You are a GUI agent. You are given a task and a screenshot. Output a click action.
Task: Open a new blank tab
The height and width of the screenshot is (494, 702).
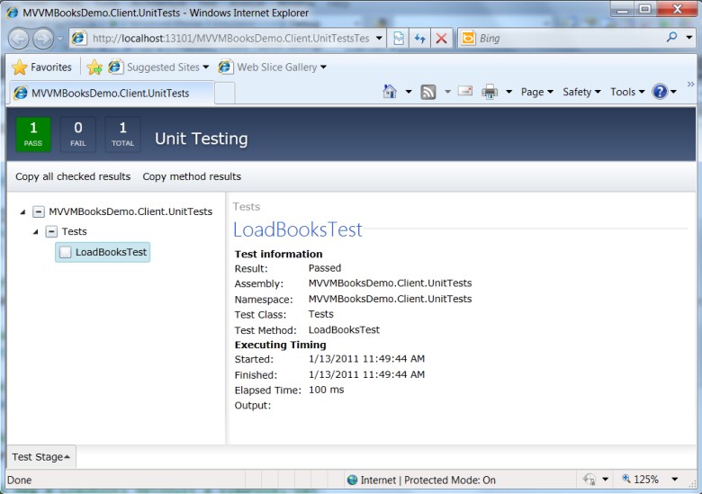click(x=225, y=93)
